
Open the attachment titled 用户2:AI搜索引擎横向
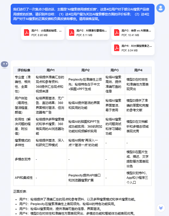tap(88, 33)
